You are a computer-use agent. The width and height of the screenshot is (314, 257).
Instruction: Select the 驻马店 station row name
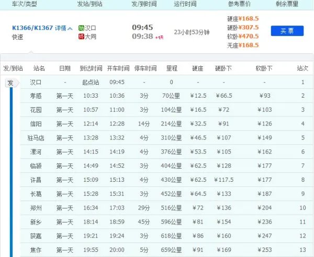[x=36, y=138]
